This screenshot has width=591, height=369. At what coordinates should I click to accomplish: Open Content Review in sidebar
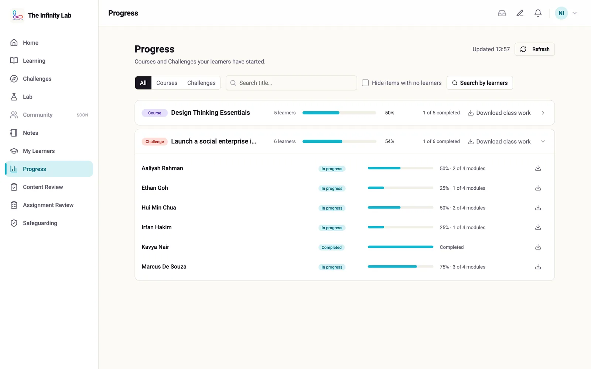tap(49, 187)
